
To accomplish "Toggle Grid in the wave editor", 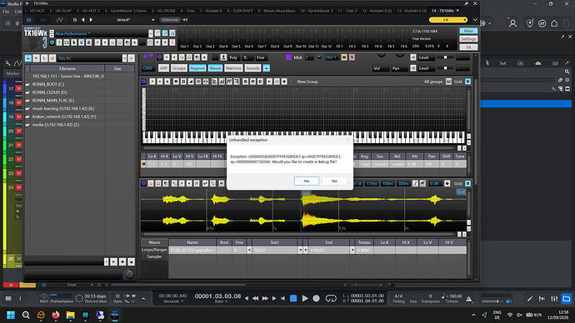I will 467,183.
